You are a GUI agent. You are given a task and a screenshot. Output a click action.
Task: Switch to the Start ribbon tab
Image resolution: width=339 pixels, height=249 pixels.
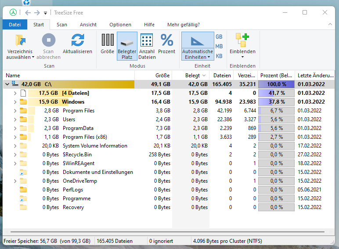click(x=39, y=25)
